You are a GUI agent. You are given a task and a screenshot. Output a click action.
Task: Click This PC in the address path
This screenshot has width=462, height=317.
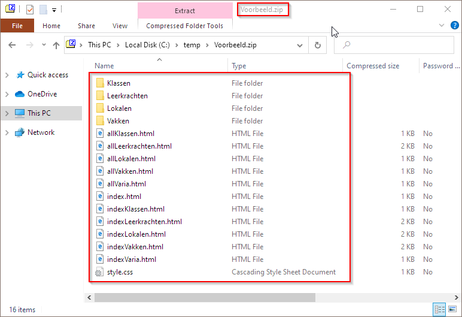click(99, 45)
